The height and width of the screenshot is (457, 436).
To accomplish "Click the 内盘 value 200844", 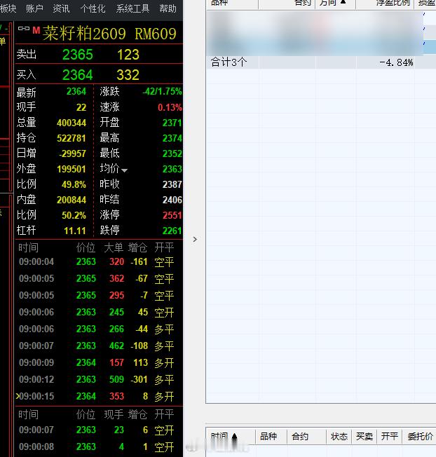I will (71, 200).
